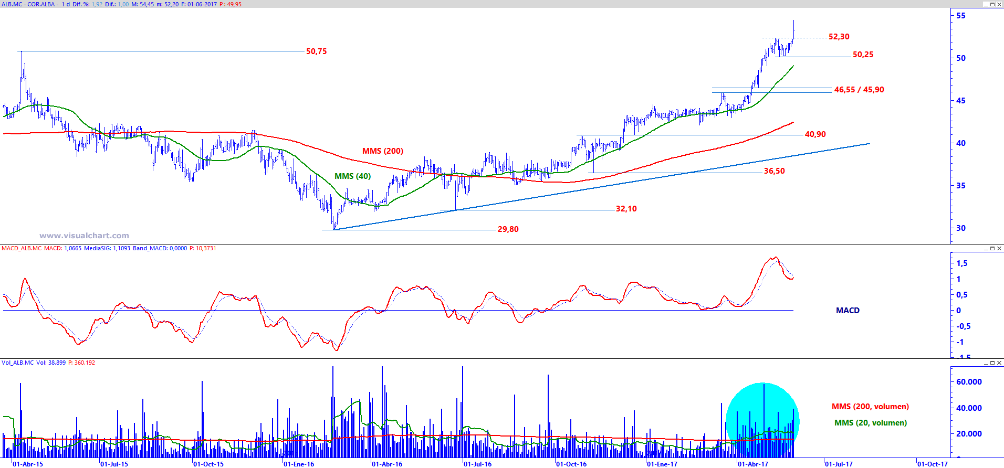Click the 1,5 mark on MACD axis
The width and height of the screenshot is (1004, 468).
(x=962, y=263)
